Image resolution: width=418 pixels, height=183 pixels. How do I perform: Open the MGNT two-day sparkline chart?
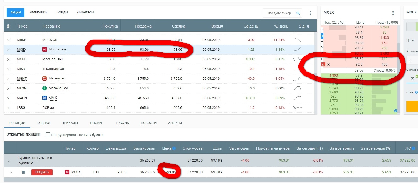[297, 79]
